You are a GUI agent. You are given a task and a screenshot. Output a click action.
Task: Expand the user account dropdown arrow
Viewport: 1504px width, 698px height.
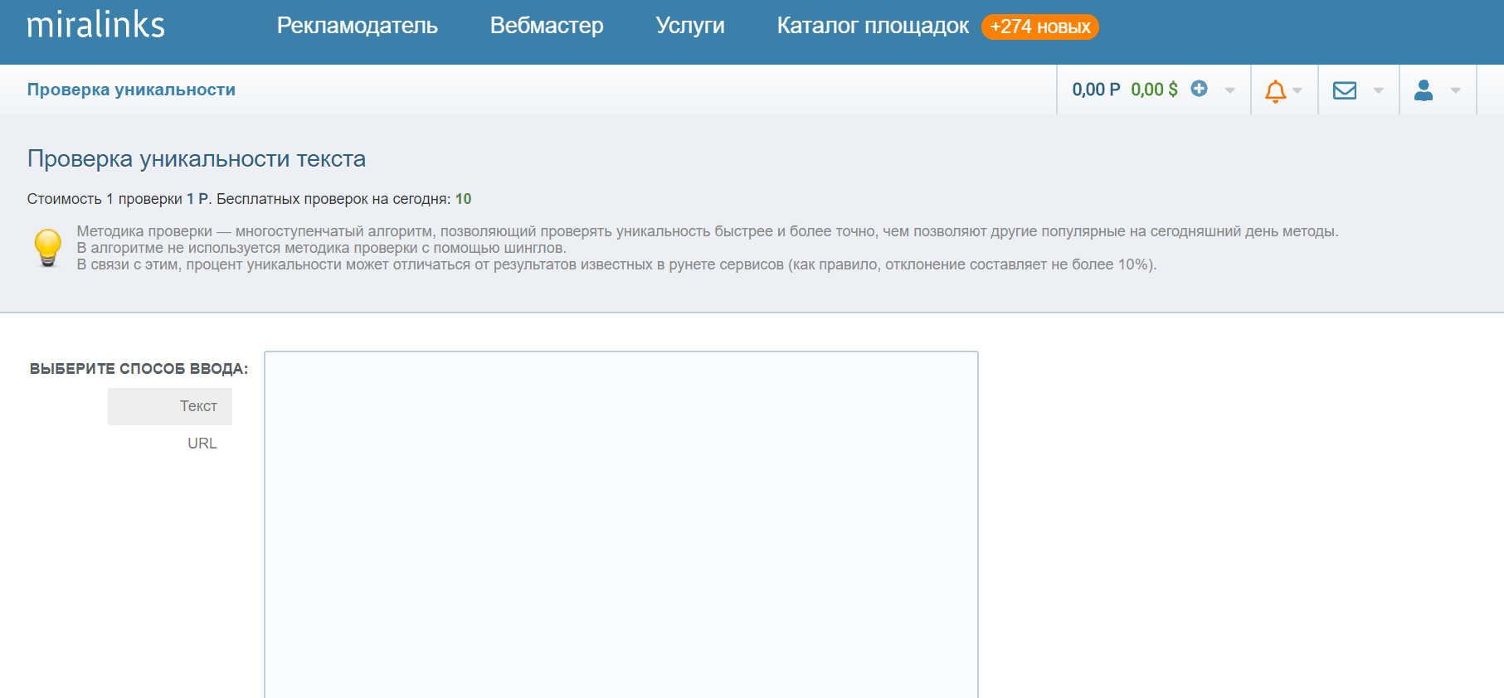1455,90
